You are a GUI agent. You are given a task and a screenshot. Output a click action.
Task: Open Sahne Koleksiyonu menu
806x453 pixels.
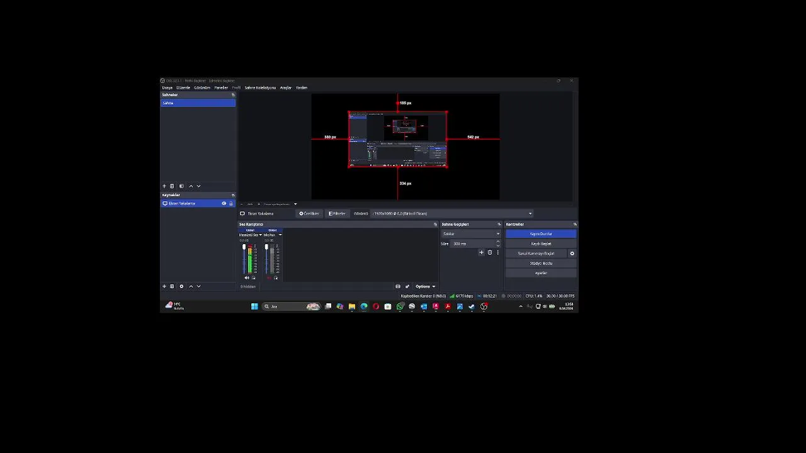point(260,88)
